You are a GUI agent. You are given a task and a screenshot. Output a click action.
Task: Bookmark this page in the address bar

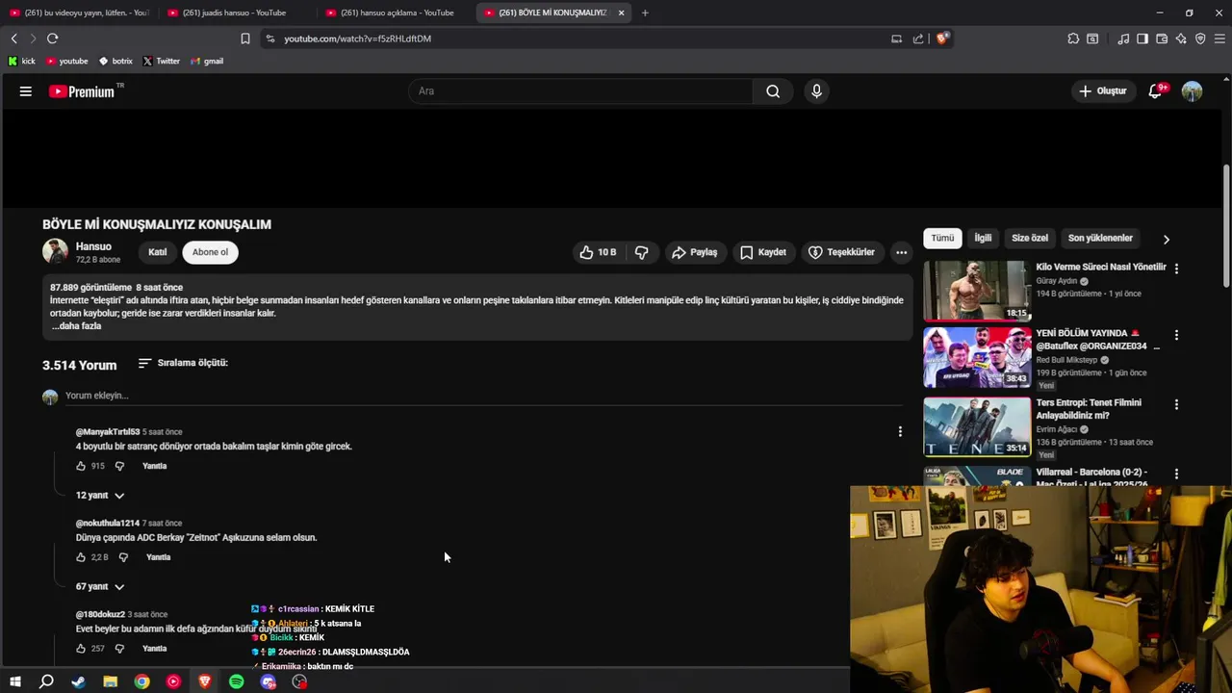(x=245, y=38)
